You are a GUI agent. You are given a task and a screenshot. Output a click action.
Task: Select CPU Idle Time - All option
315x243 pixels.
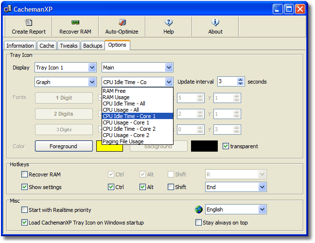[138, 104]
